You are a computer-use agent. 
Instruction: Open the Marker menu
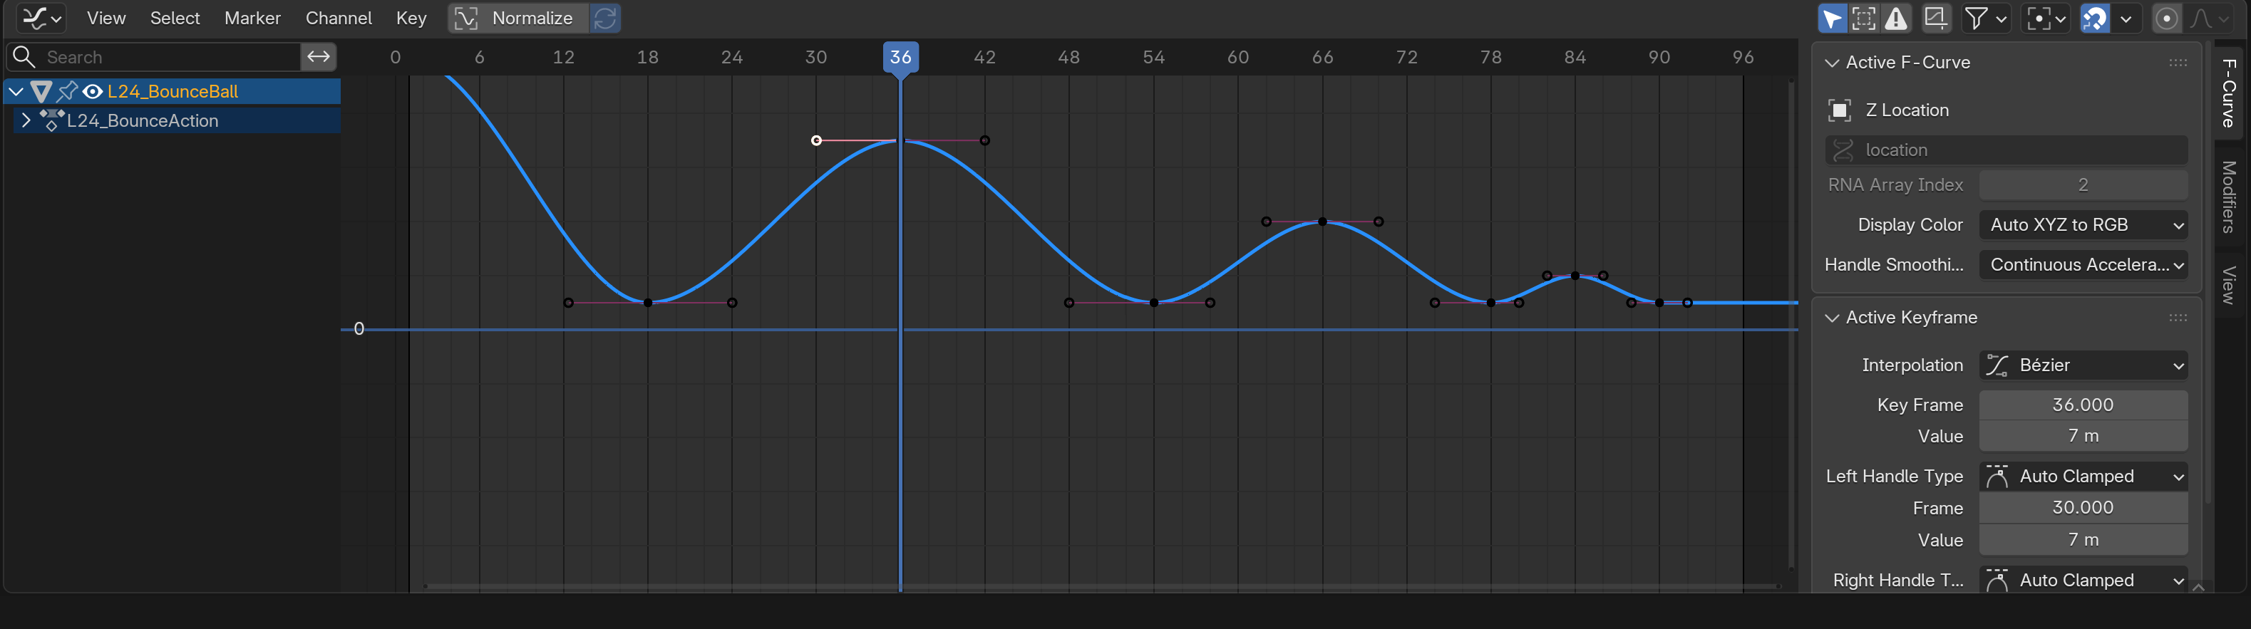252,18
